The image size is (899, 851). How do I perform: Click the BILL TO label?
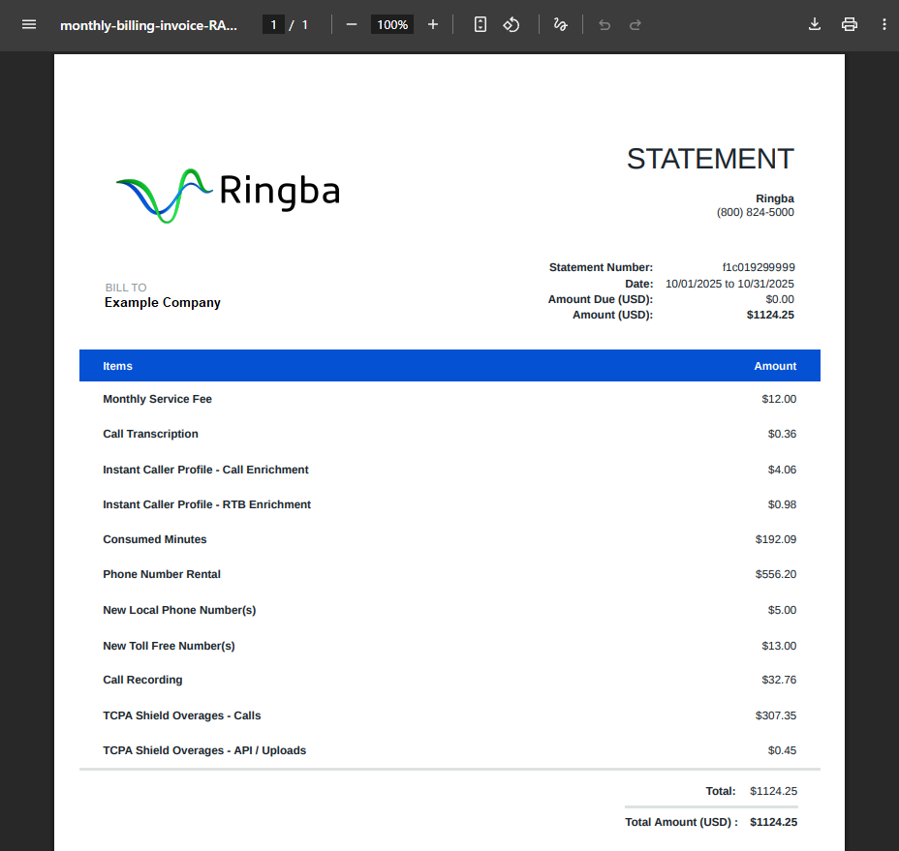pyautogui.click(x=126, y=288)
